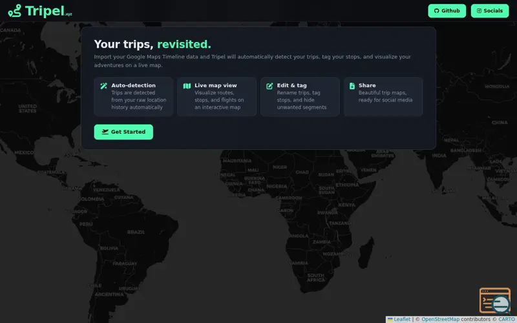517x323 pixels.
Task: Open the OpenStreetMap attribution link
Action: (440, 319)
